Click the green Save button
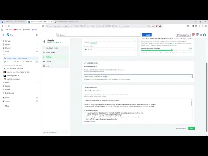208x156 pixels. pyautogui.click(x=191, y=128)
